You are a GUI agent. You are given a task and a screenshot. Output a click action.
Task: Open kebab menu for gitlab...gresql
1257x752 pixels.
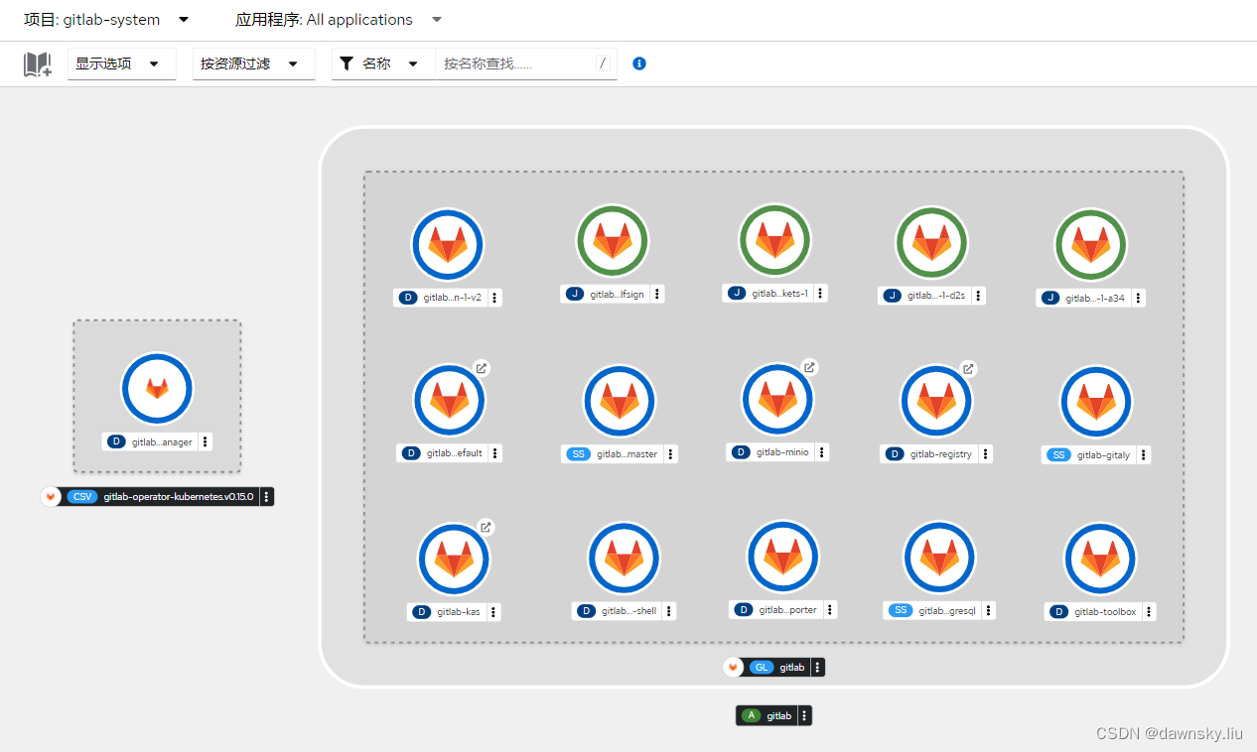(988, 611)
